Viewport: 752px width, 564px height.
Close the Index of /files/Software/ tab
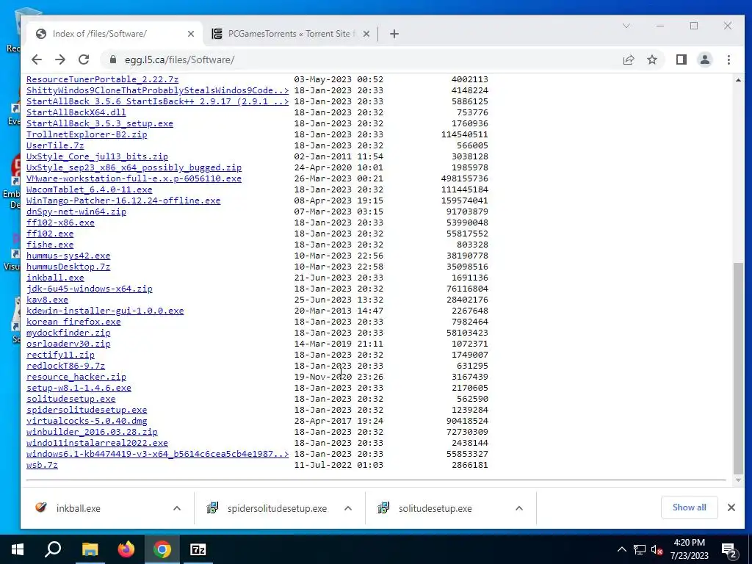[x=191, y=34]
